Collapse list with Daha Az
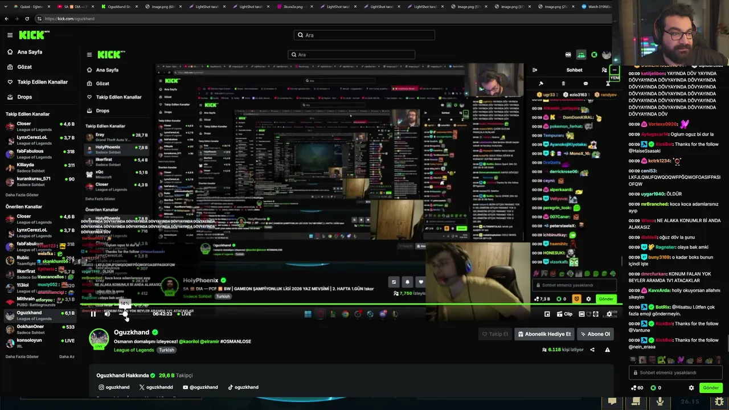The image size is (729, 410). (x=67, y=356)
